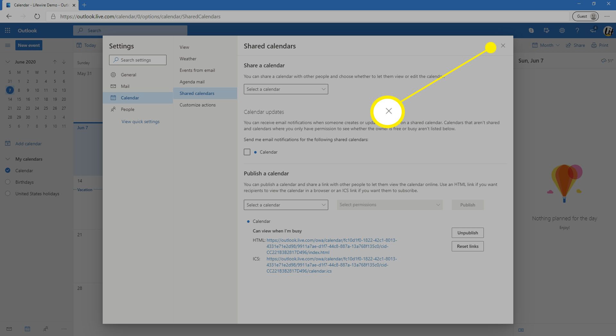Enable the Birthdays calendar
Image resolution: width=616 pixels, height=336 pixels.
pos(8,182)
